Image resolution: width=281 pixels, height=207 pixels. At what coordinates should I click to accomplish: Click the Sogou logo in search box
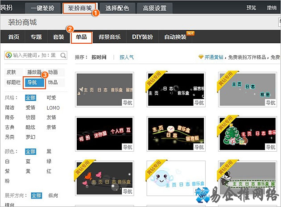(8, 55)
